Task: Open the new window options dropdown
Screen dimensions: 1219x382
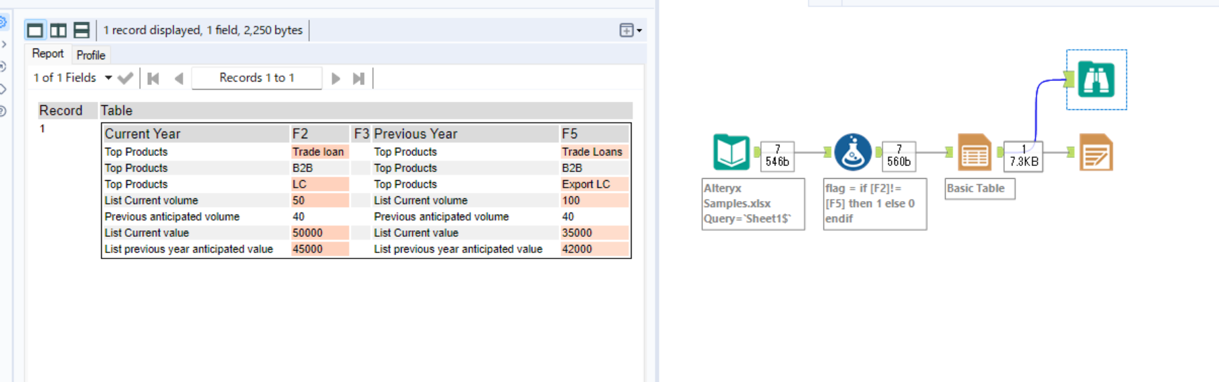Action: pyautogui.click(x=631, y=30)
